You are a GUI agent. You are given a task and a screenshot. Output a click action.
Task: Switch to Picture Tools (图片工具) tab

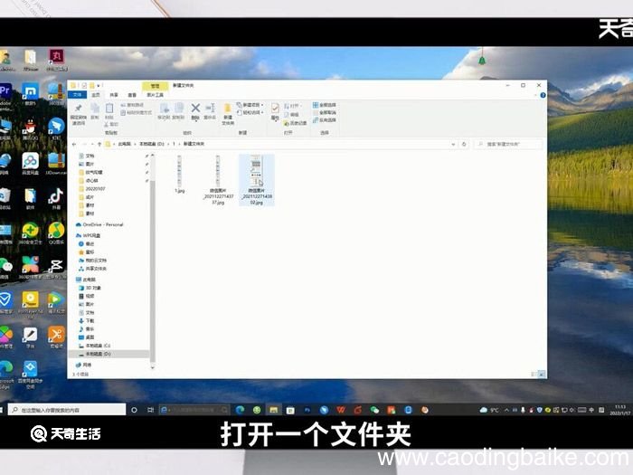[155, 95]
